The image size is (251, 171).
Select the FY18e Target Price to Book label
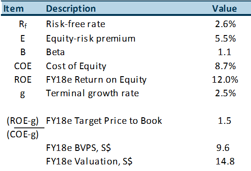(x=104, y=121)
